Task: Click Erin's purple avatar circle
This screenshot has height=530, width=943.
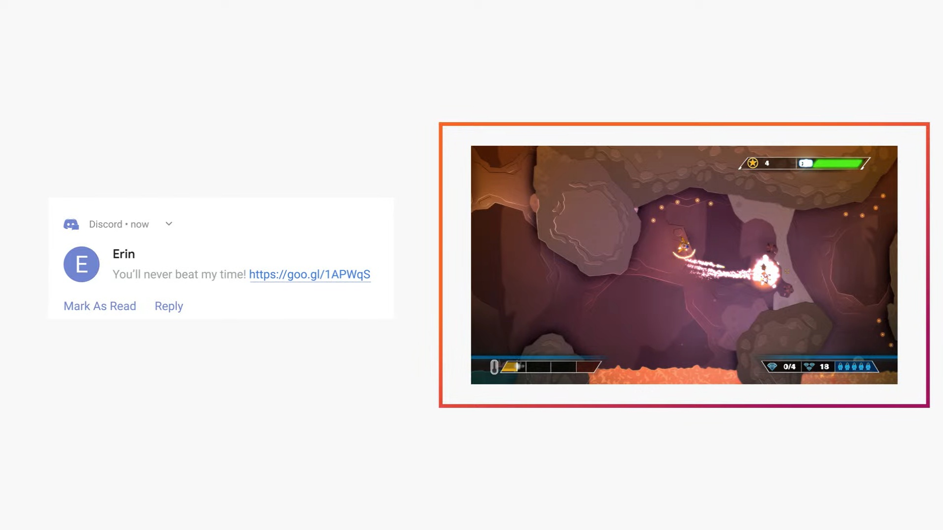Action: point(82,264)
